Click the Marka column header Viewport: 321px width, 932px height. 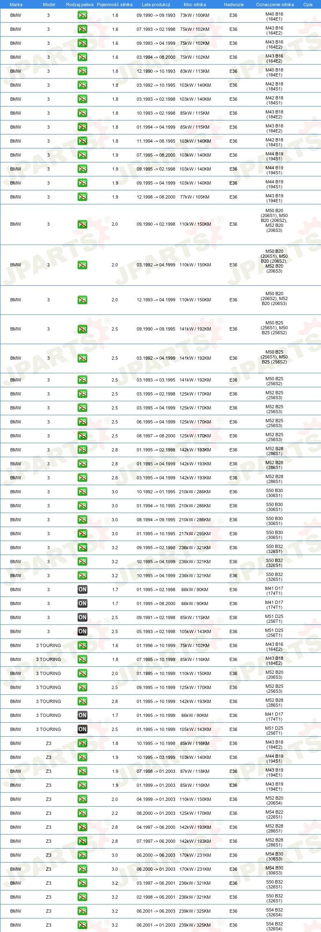[x=16, y=5]
